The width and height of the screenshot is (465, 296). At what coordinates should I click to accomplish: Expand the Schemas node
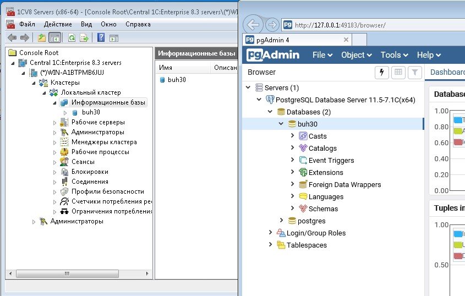(x=292, y=208)
